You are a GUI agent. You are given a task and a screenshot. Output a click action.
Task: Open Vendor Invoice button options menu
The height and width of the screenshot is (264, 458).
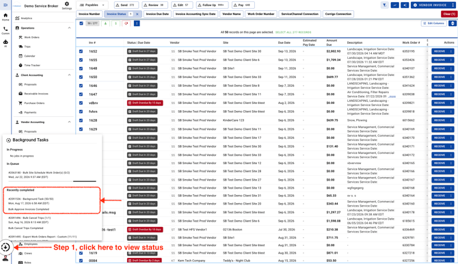coord(453,5)
